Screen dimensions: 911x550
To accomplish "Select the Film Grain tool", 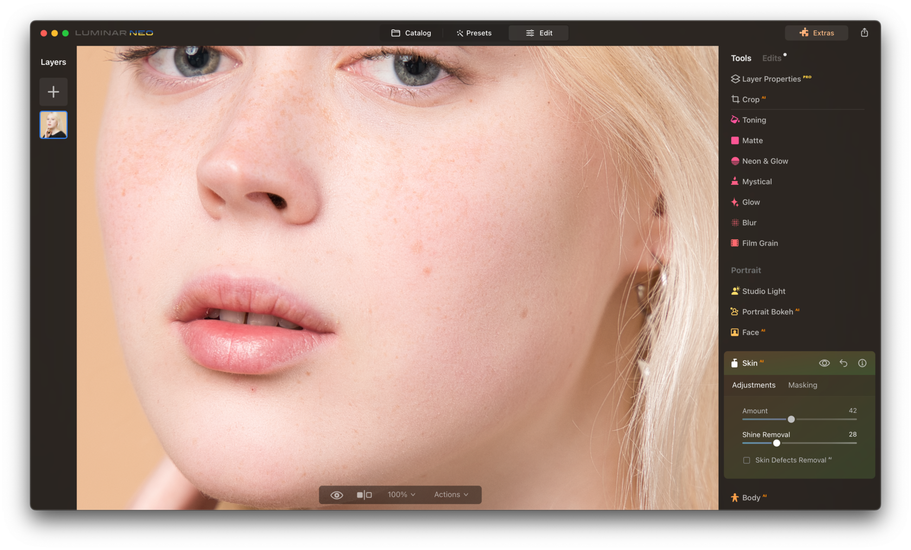I will coord(760,243).
